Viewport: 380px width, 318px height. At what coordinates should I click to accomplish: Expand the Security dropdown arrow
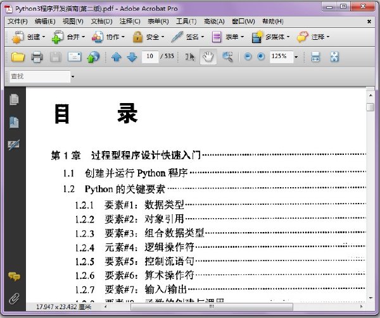163,37
